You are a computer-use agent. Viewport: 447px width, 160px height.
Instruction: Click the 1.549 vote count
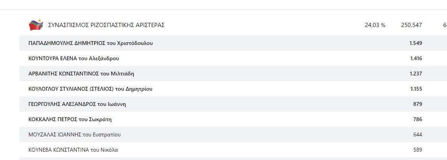pos(415,43)
